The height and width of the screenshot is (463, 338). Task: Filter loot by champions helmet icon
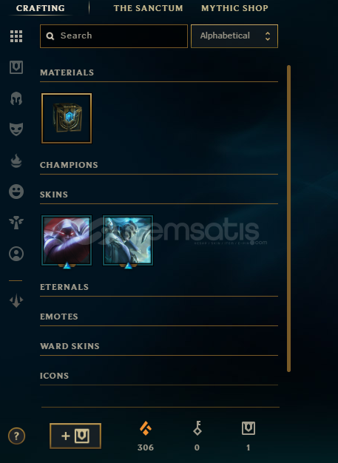16,98
